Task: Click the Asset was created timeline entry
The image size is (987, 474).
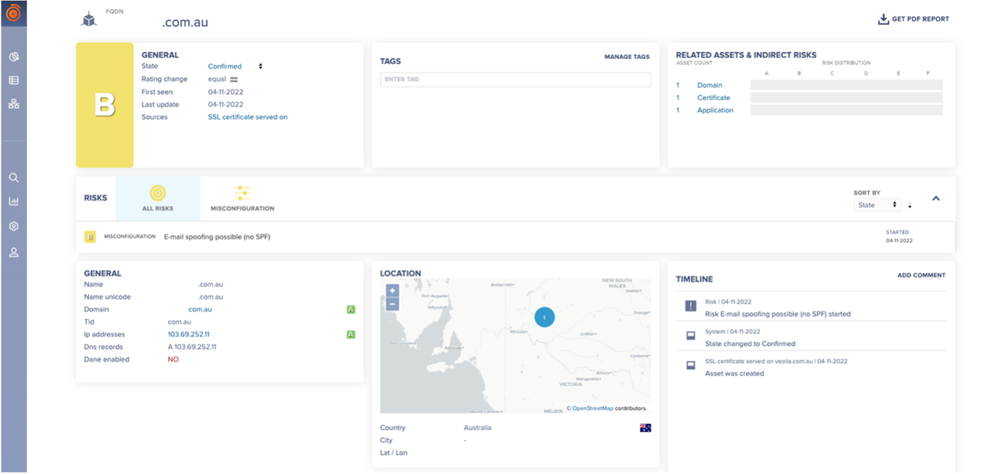Action: click(734, 373)
